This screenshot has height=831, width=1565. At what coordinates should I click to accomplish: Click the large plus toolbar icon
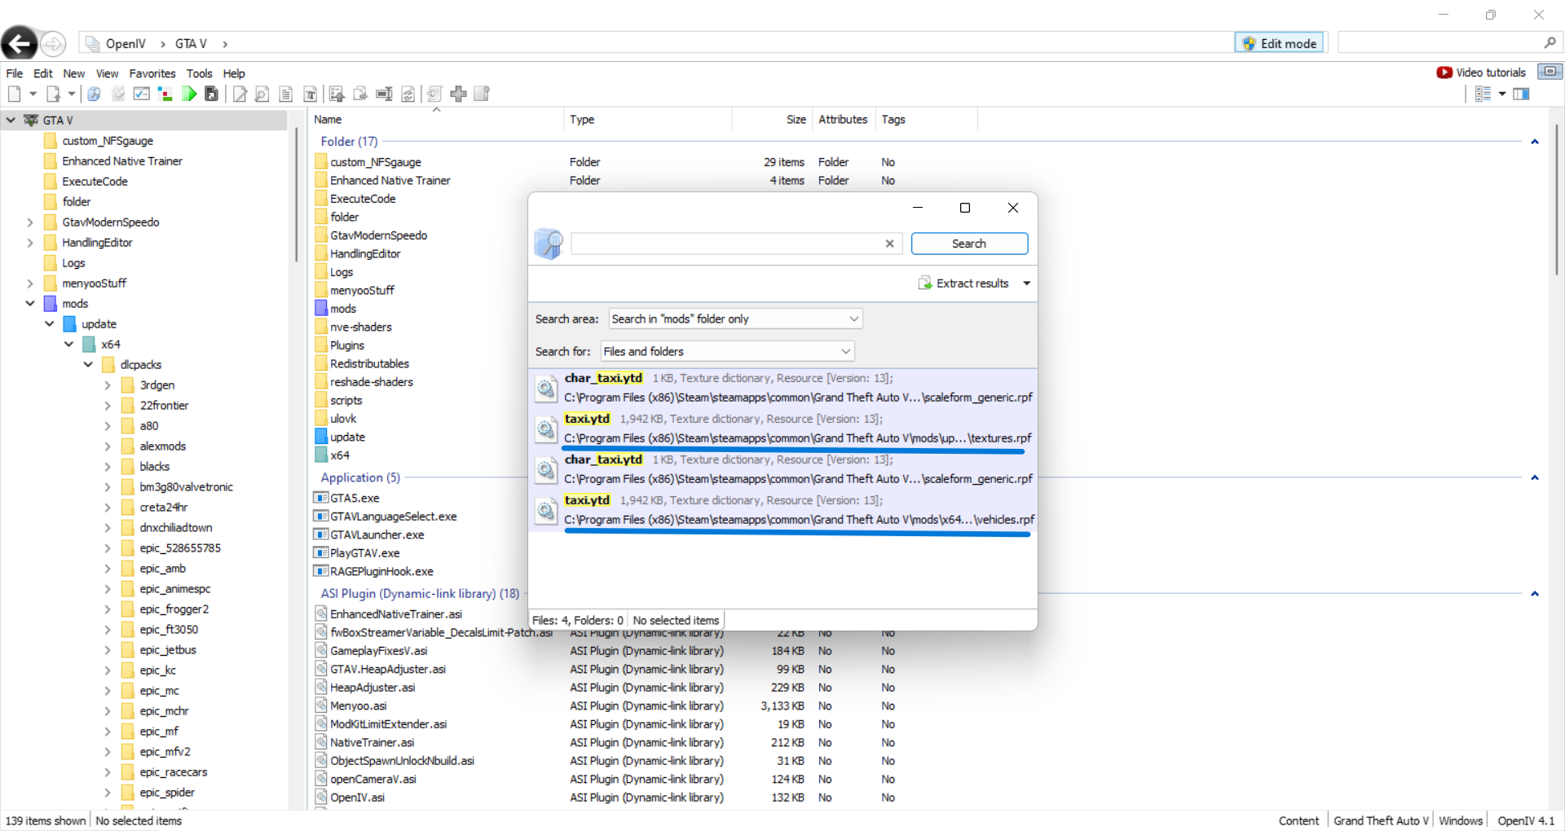click(459, 94)
